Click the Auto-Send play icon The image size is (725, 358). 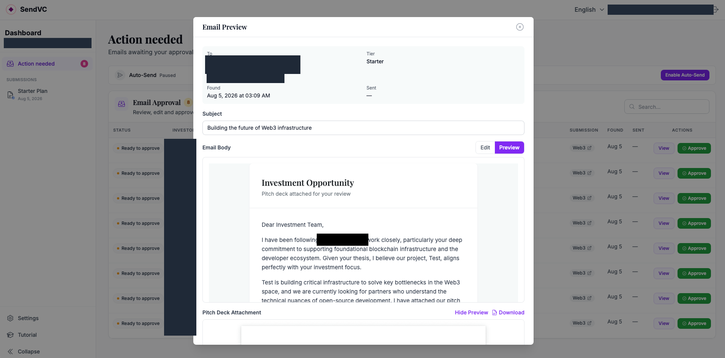(x=120, y=75)
